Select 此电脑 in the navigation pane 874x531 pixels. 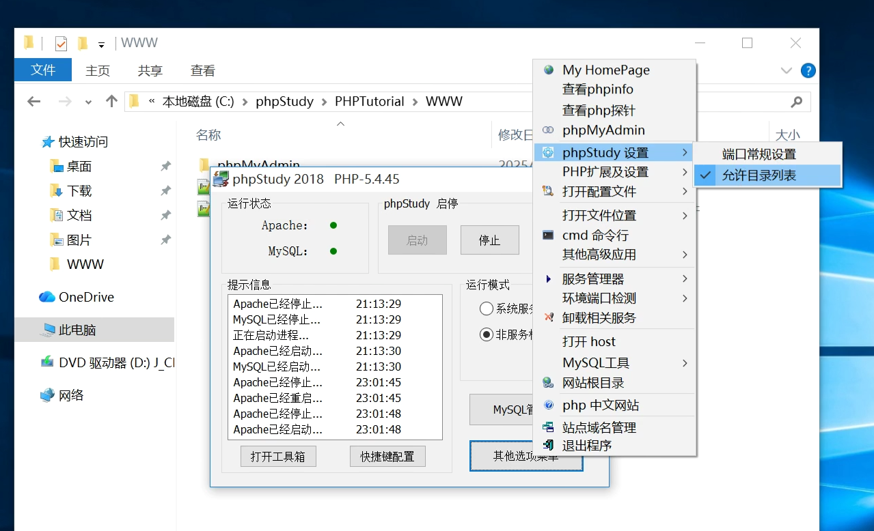click(x=94, y=330)
